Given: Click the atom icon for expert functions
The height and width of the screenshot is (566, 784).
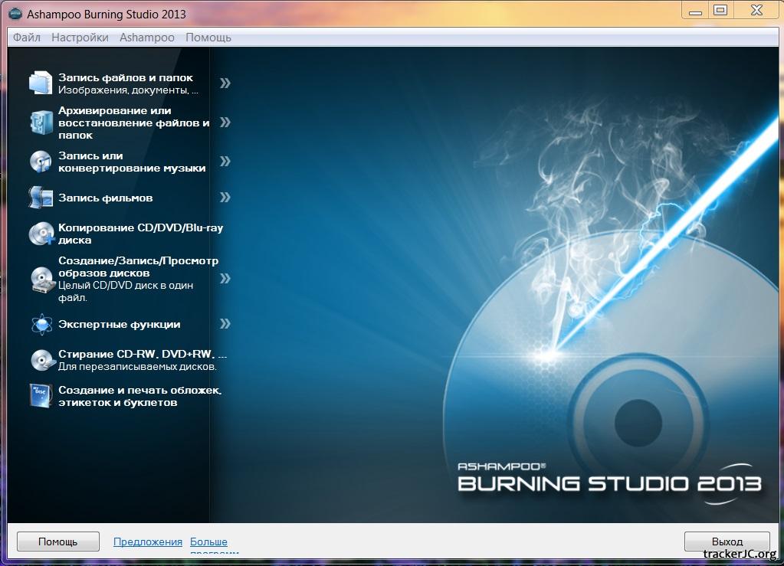Looking at the screenshot, I should [x=40, y=324].
